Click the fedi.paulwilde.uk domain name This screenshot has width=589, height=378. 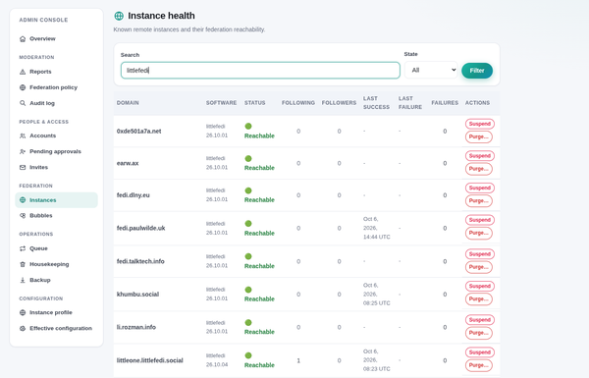tap(140, 228)
